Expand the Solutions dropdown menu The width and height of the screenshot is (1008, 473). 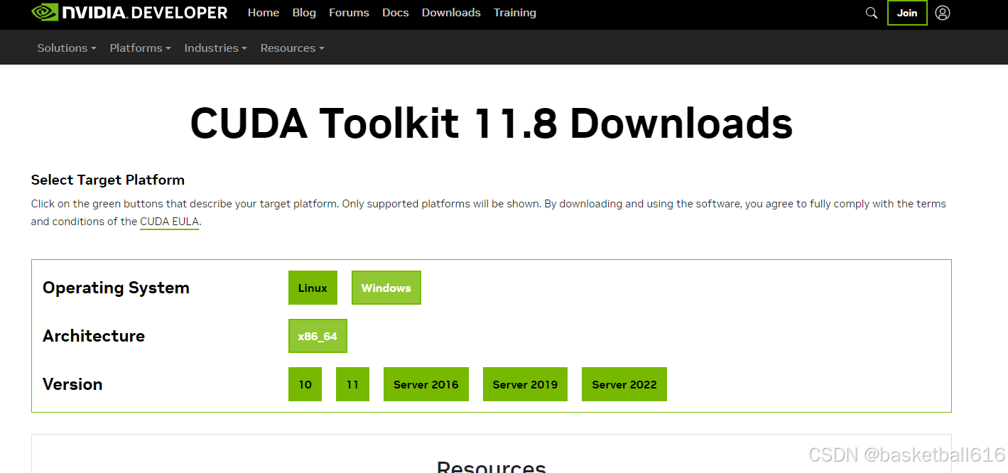pos(67,48)
